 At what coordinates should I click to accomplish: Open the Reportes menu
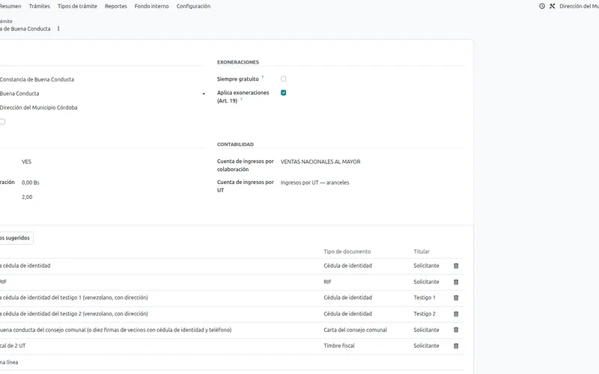pyautogui.click(x=116, y=6)
